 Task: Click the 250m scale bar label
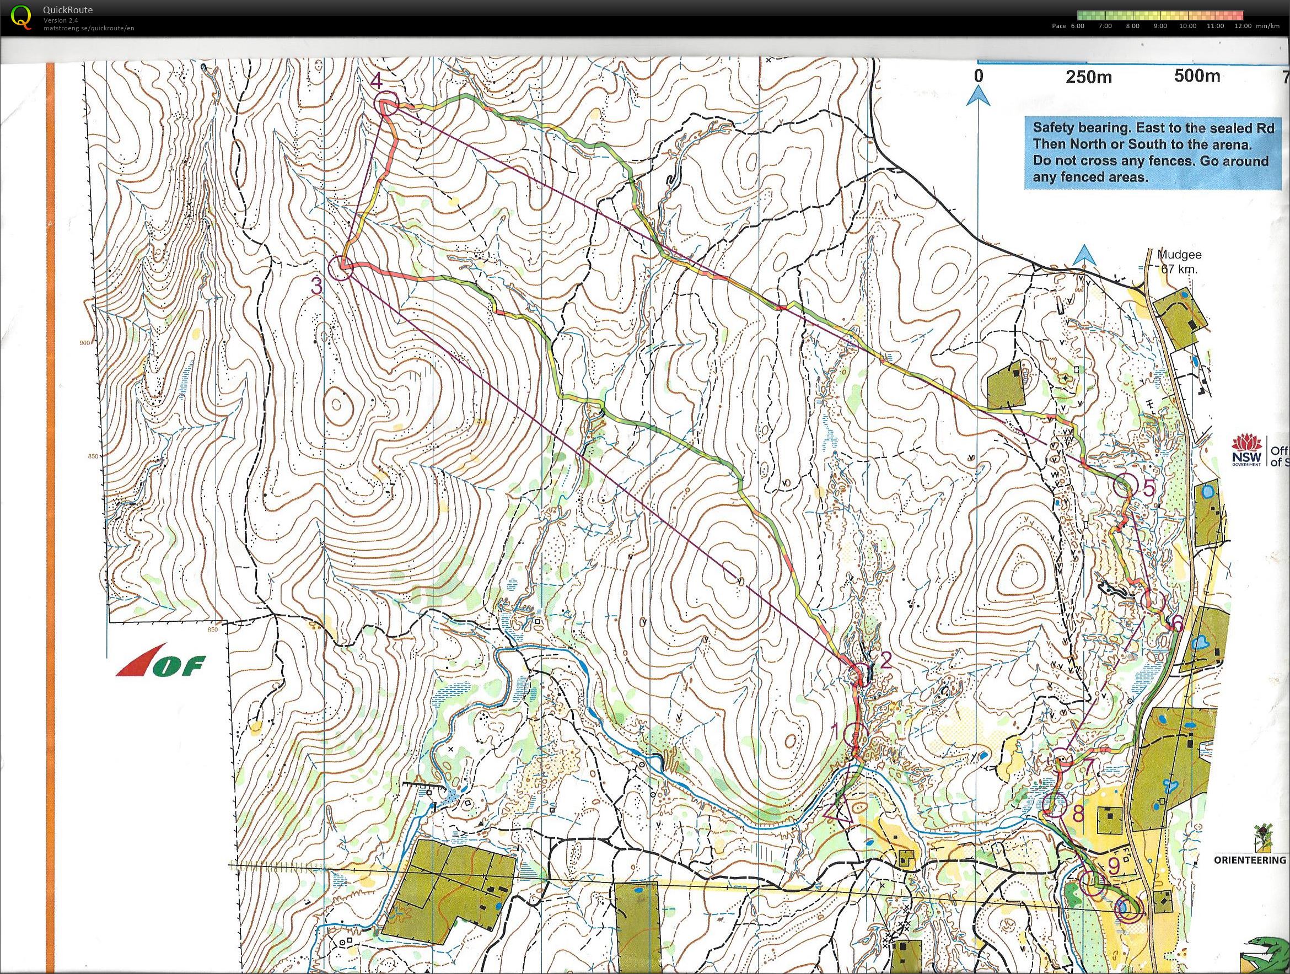1088,77
